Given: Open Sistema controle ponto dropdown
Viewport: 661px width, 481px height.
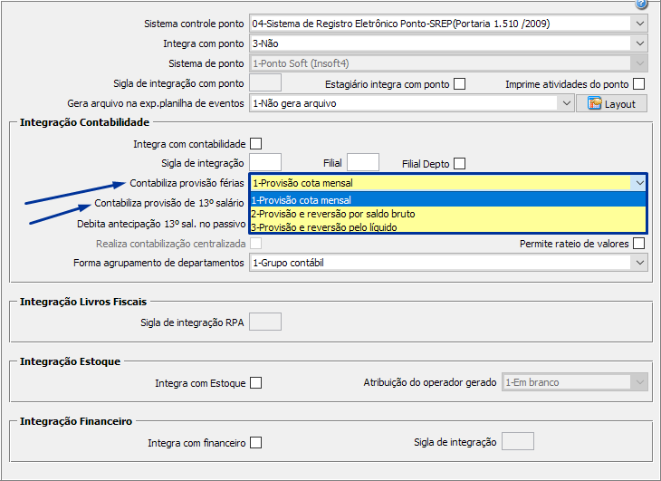Looking at the screenshot, I should 640,23.
